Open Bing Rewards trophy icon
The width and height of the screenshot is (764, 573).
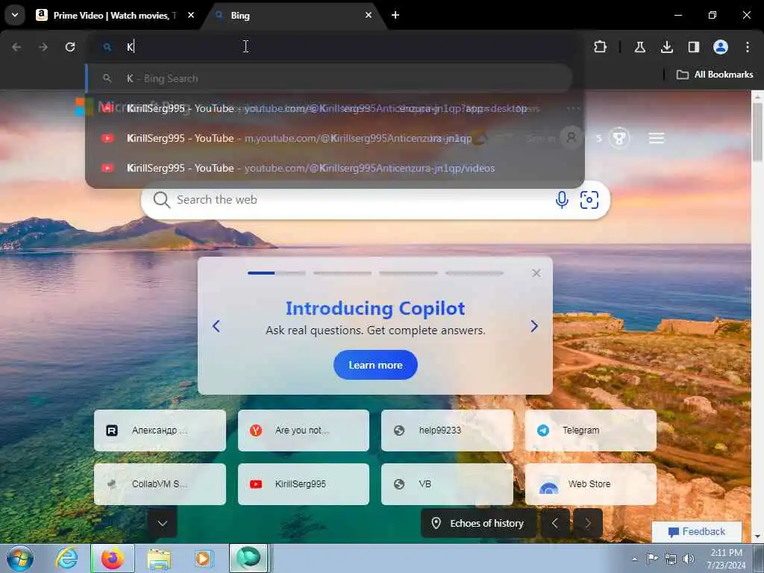[x=619, y=138]
